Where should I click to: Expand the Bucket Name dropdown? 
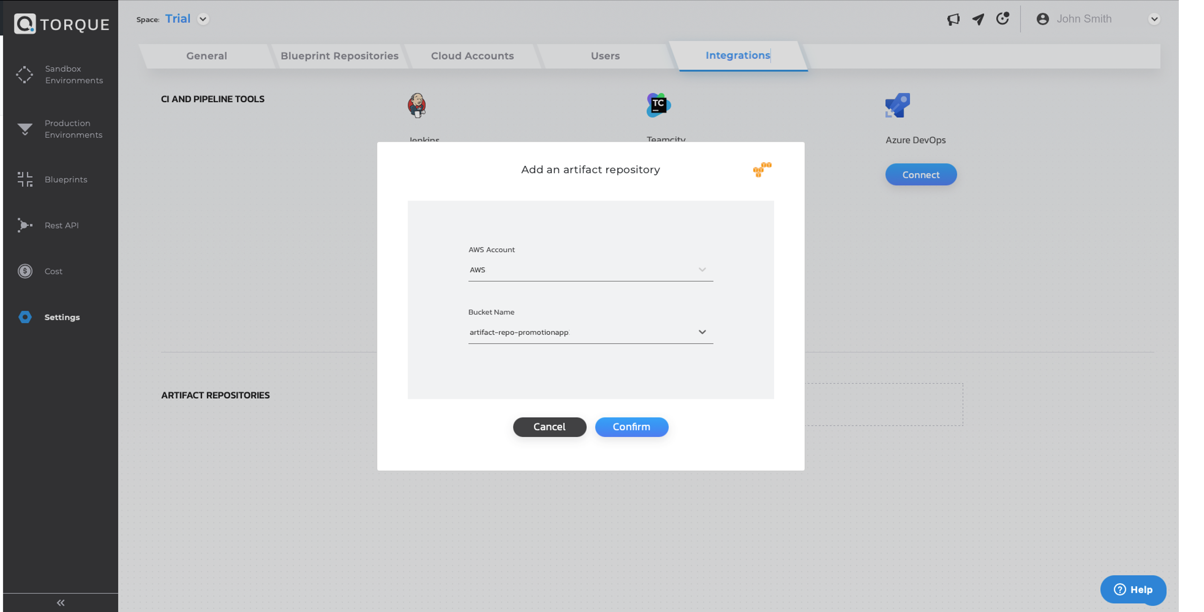tap(702, 332)
